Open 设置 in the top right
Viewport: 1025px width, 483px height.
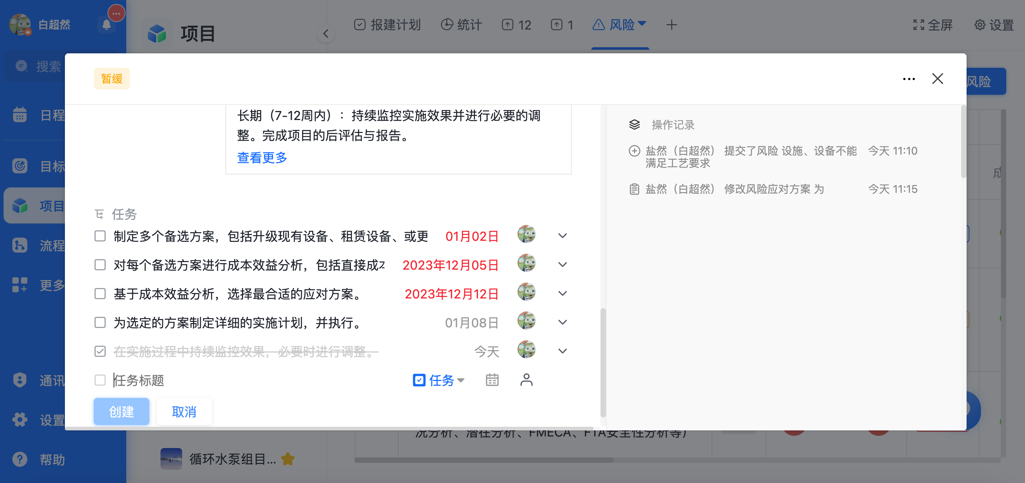pos(994,25)
